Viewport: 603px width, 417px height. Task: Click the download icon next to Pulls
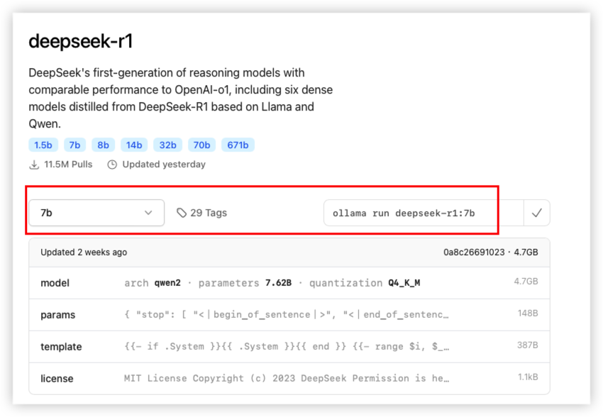coord(34,165)
